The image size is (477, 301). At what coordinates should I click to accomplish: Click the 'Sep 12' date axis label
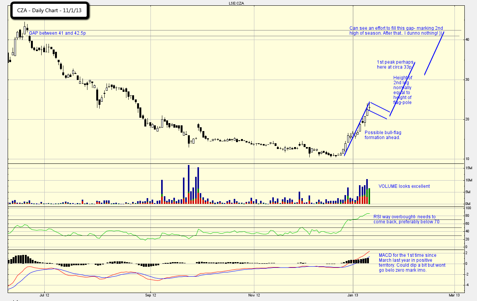pyautogui.click(x=151, y=295)
